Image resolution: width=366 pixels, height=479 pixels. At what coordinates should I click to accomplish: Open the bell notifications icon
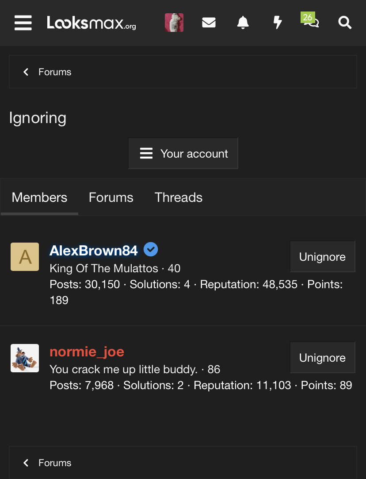point(243,23)
